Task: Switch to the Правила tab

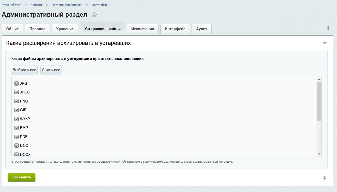Action: pyautogui.click(x=37, y=29)
